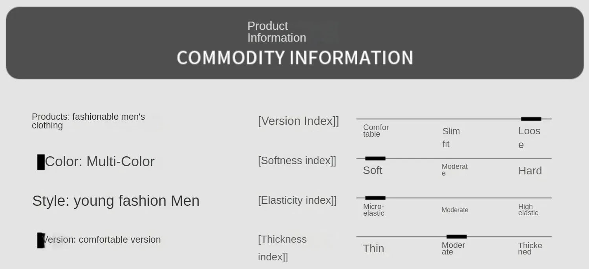Select the Hard option on Softness scale
The width and height of the screenshot is (589, 269).
click(530, 171)
